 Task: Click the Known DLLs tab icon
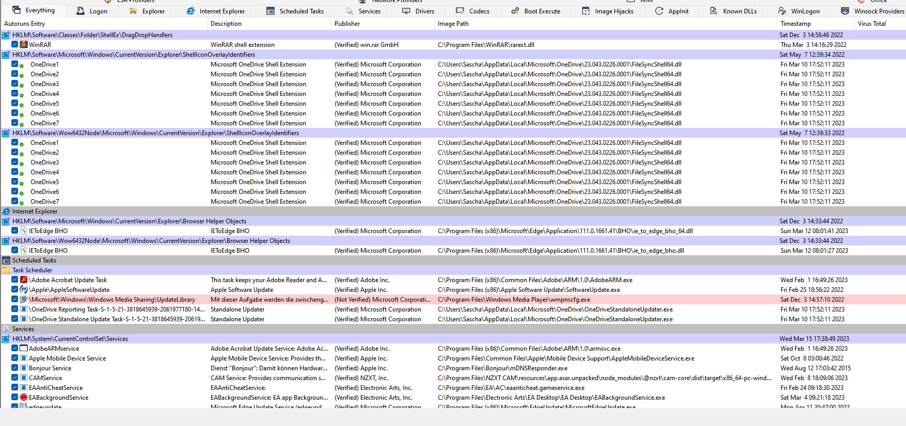713,11
